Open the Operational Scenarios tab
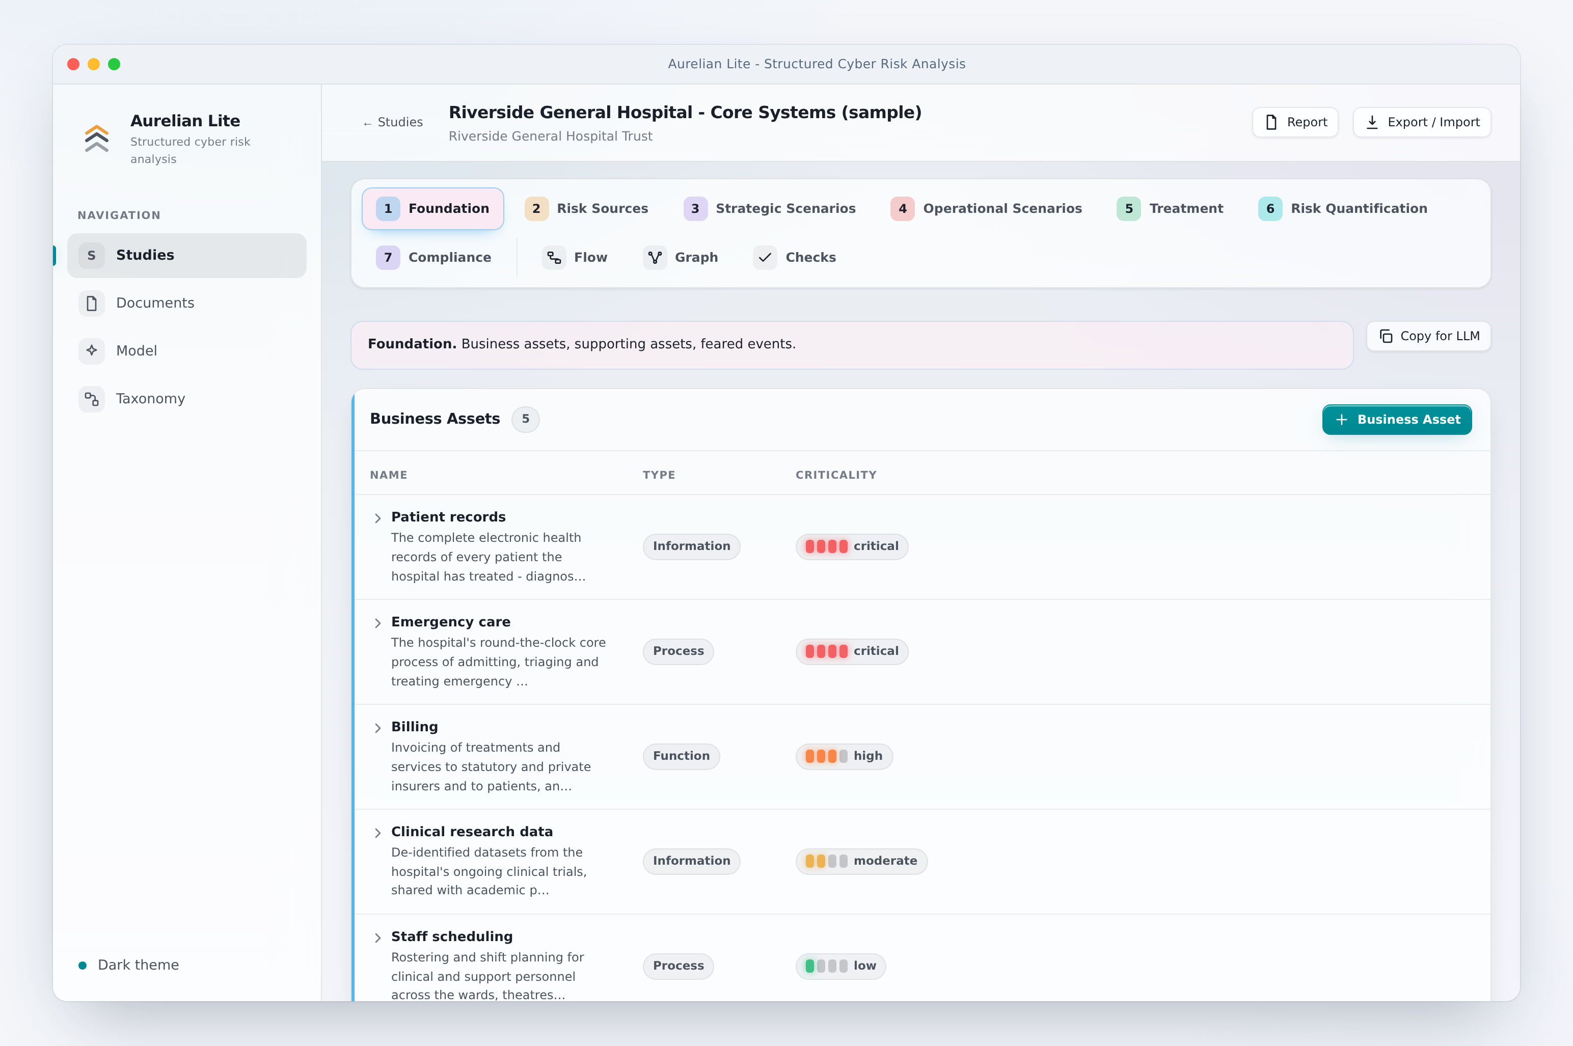The height and width of the screenshot is (1046, 1573). pyautogui.click(x=987, y=209)
